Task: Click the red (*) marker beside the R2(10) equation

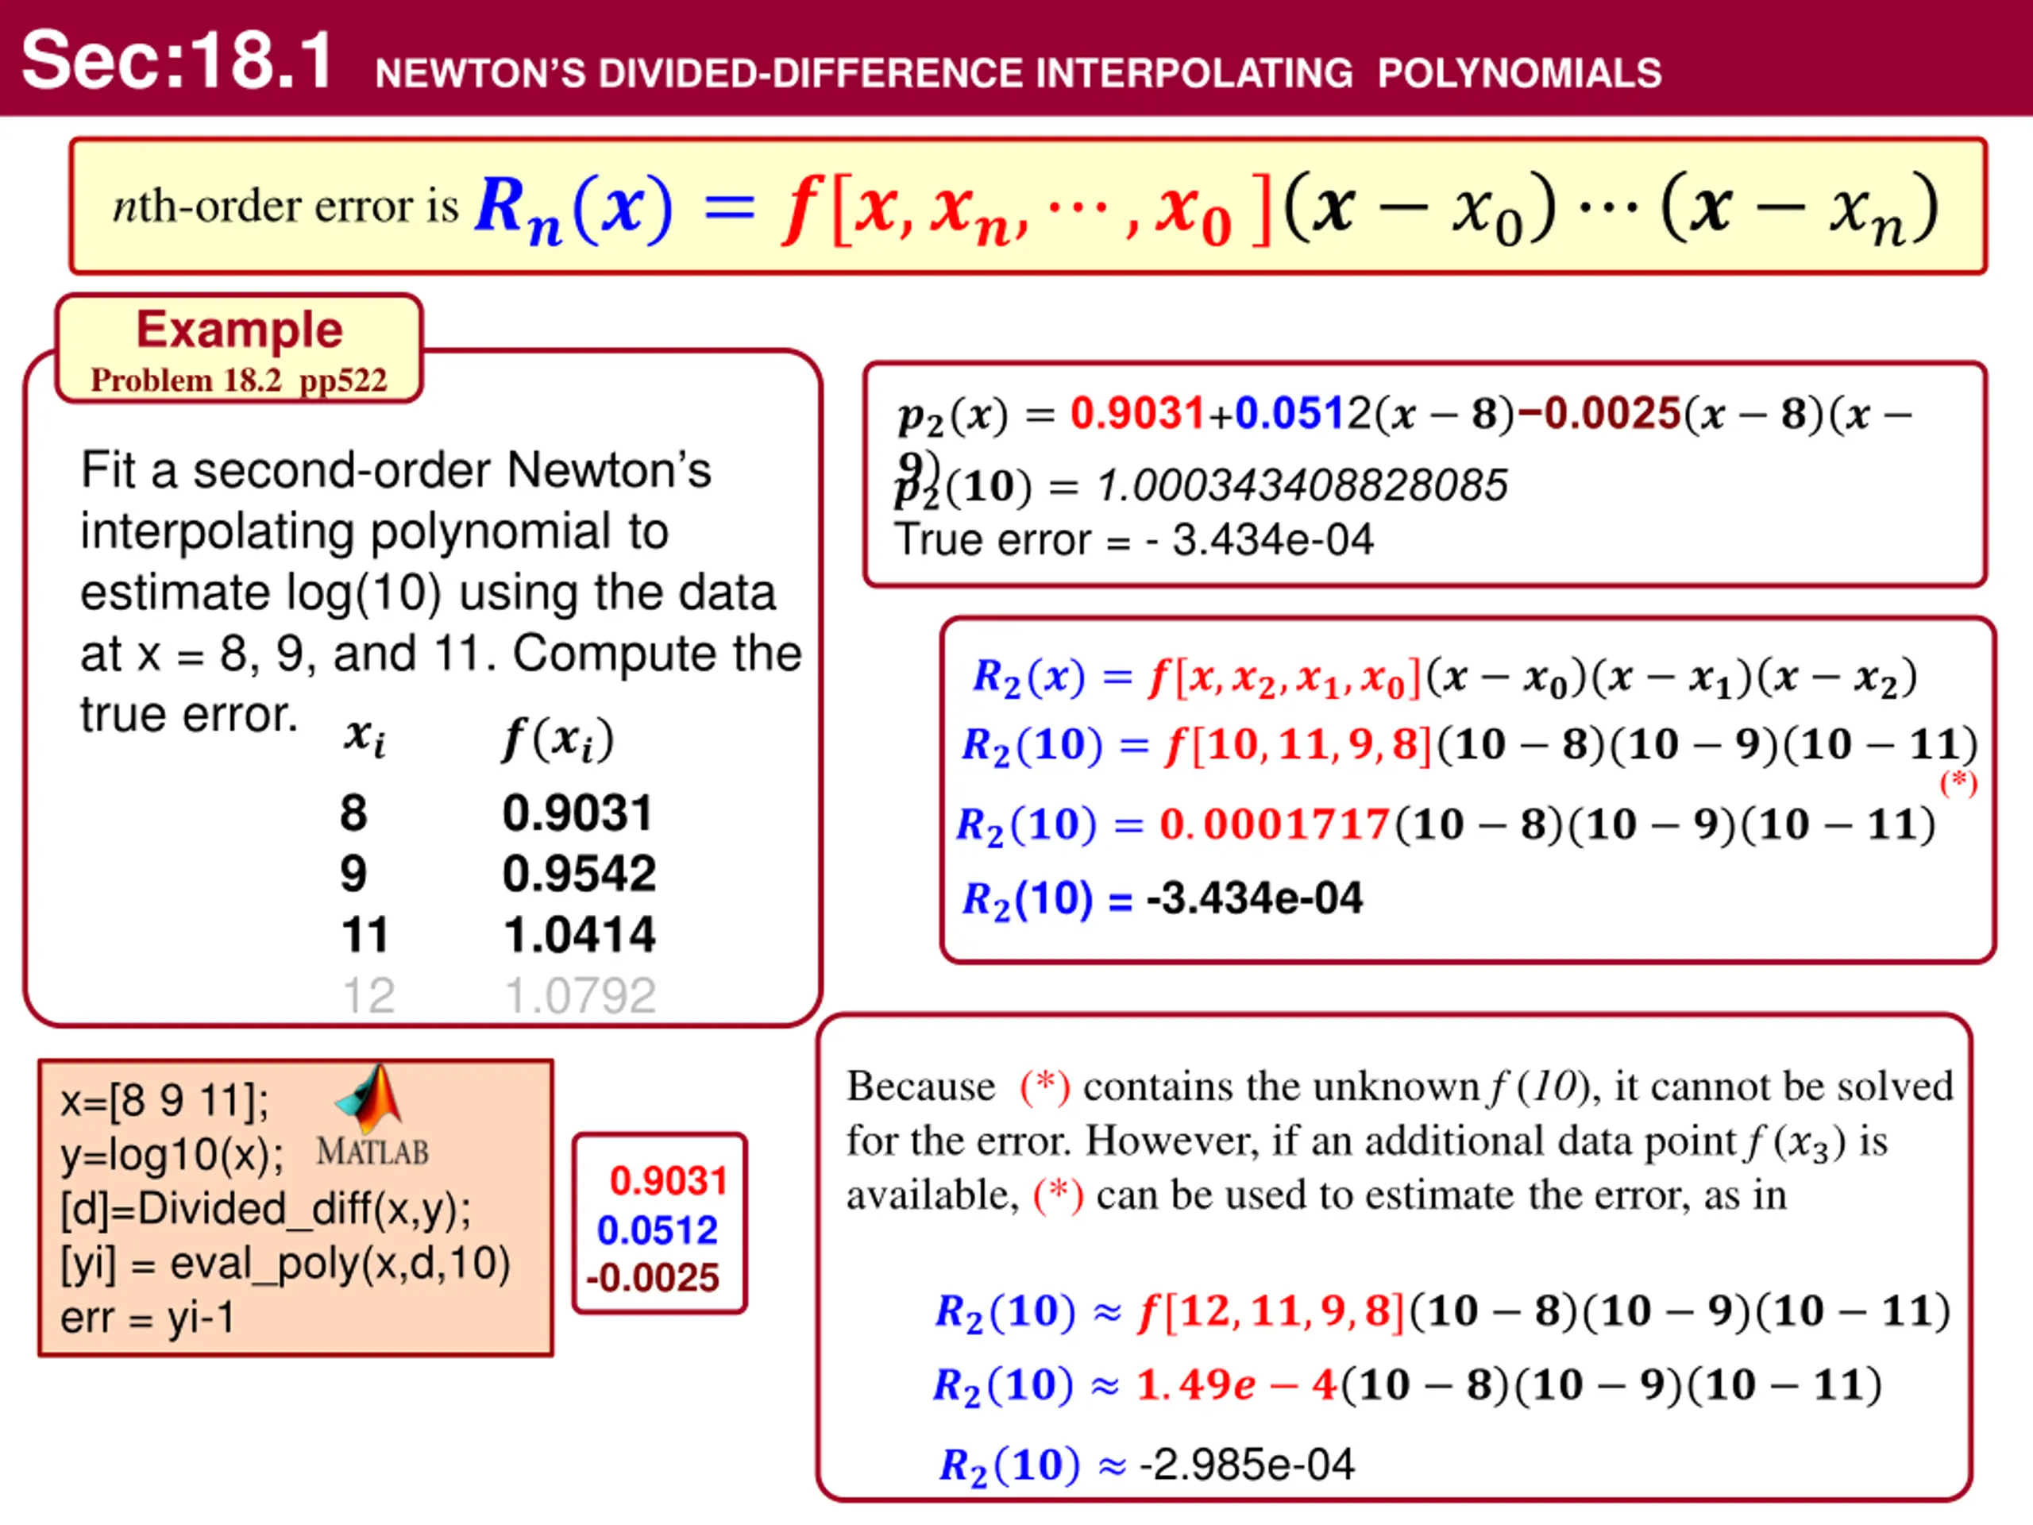Action: [1959, 783]
